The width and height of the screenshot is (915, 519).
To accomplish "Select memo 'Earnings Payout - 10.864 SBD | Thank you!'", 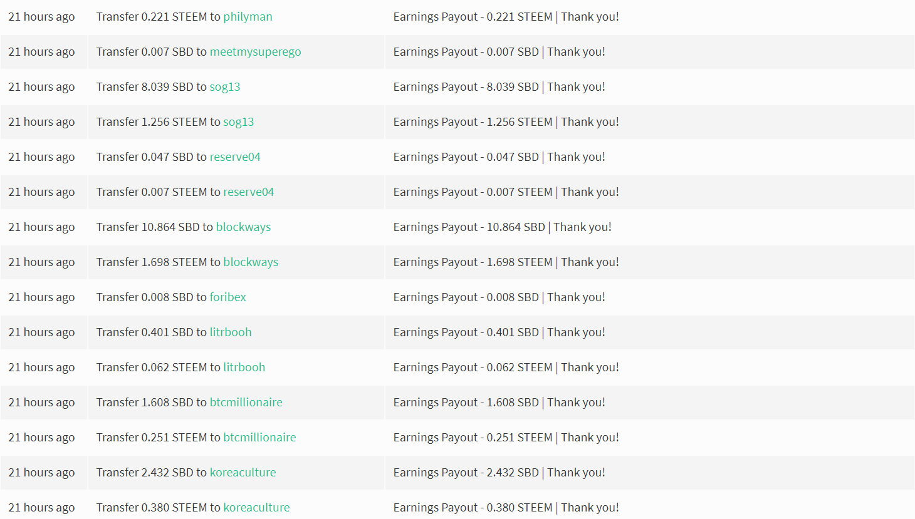I will point(503,227).
